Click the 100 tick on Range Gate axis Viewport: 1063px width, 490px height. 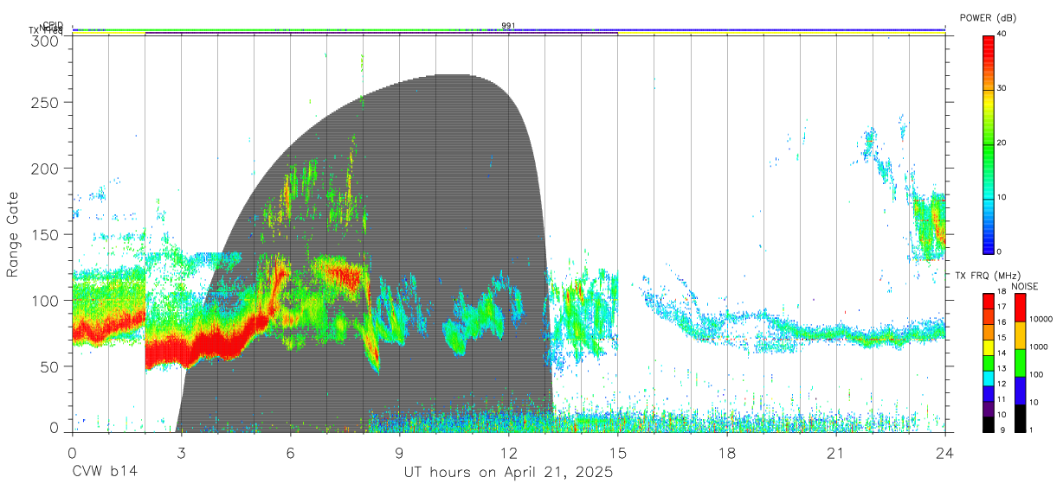point(46,300)
